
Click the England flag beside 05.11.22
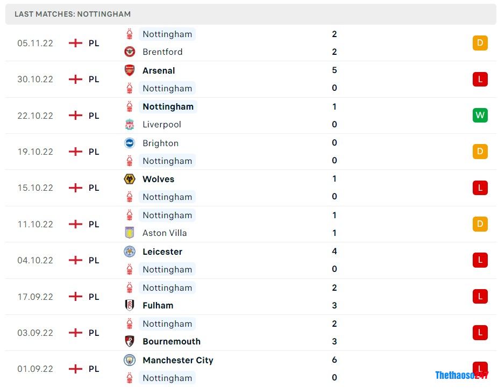pos(75,43)
